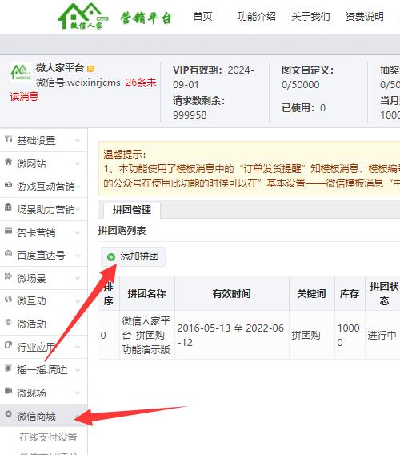400x455 pixels.
Task: Open the 场景助力营销 sidebar menu label
Action: point(46,209)
